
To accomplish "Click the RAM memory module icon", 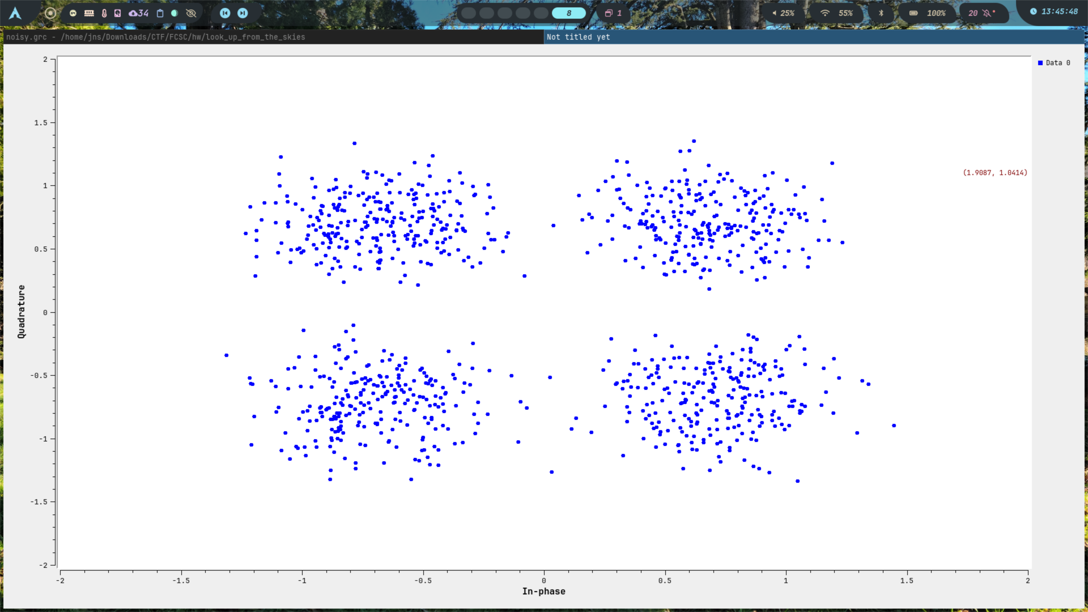I will [x=89, y=13].
